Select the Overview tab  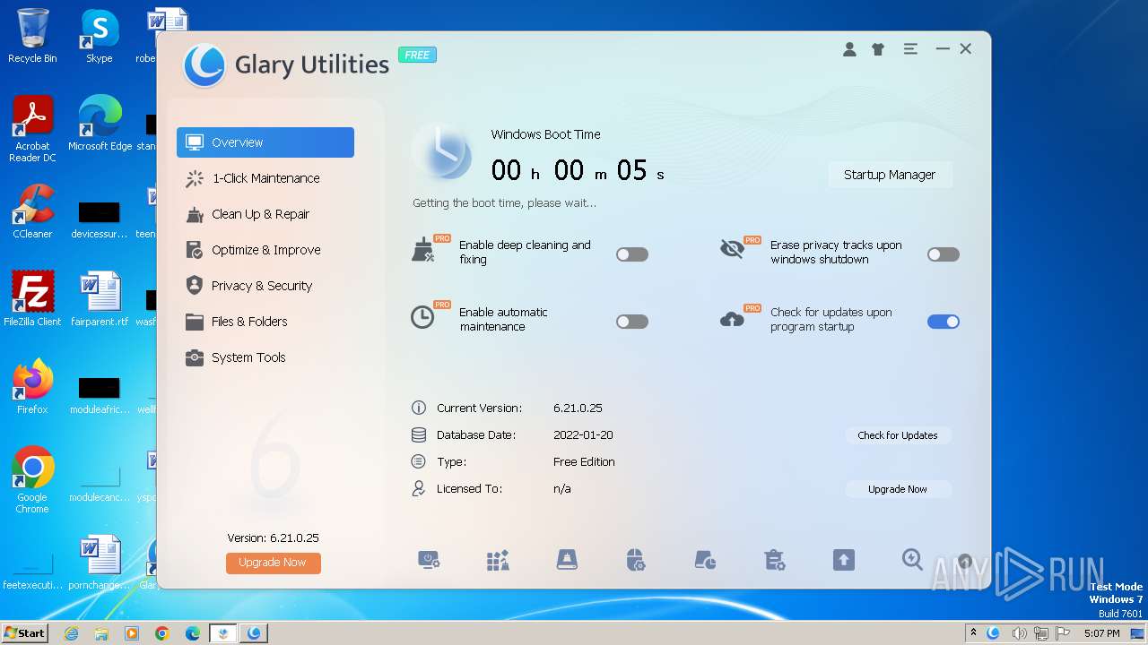click(265, 142)
